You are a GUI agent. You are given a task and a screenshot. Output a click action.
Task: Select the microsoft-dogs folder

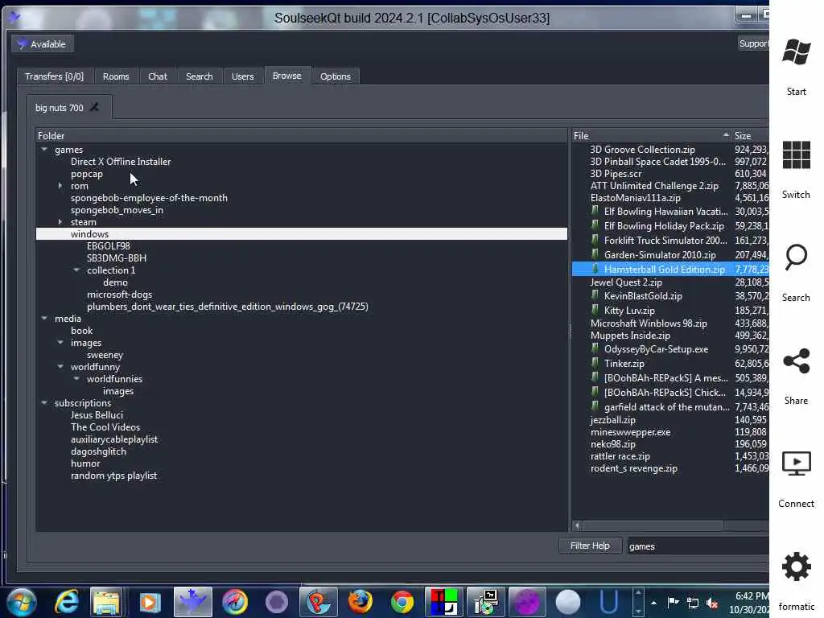(x=120, y=295)
